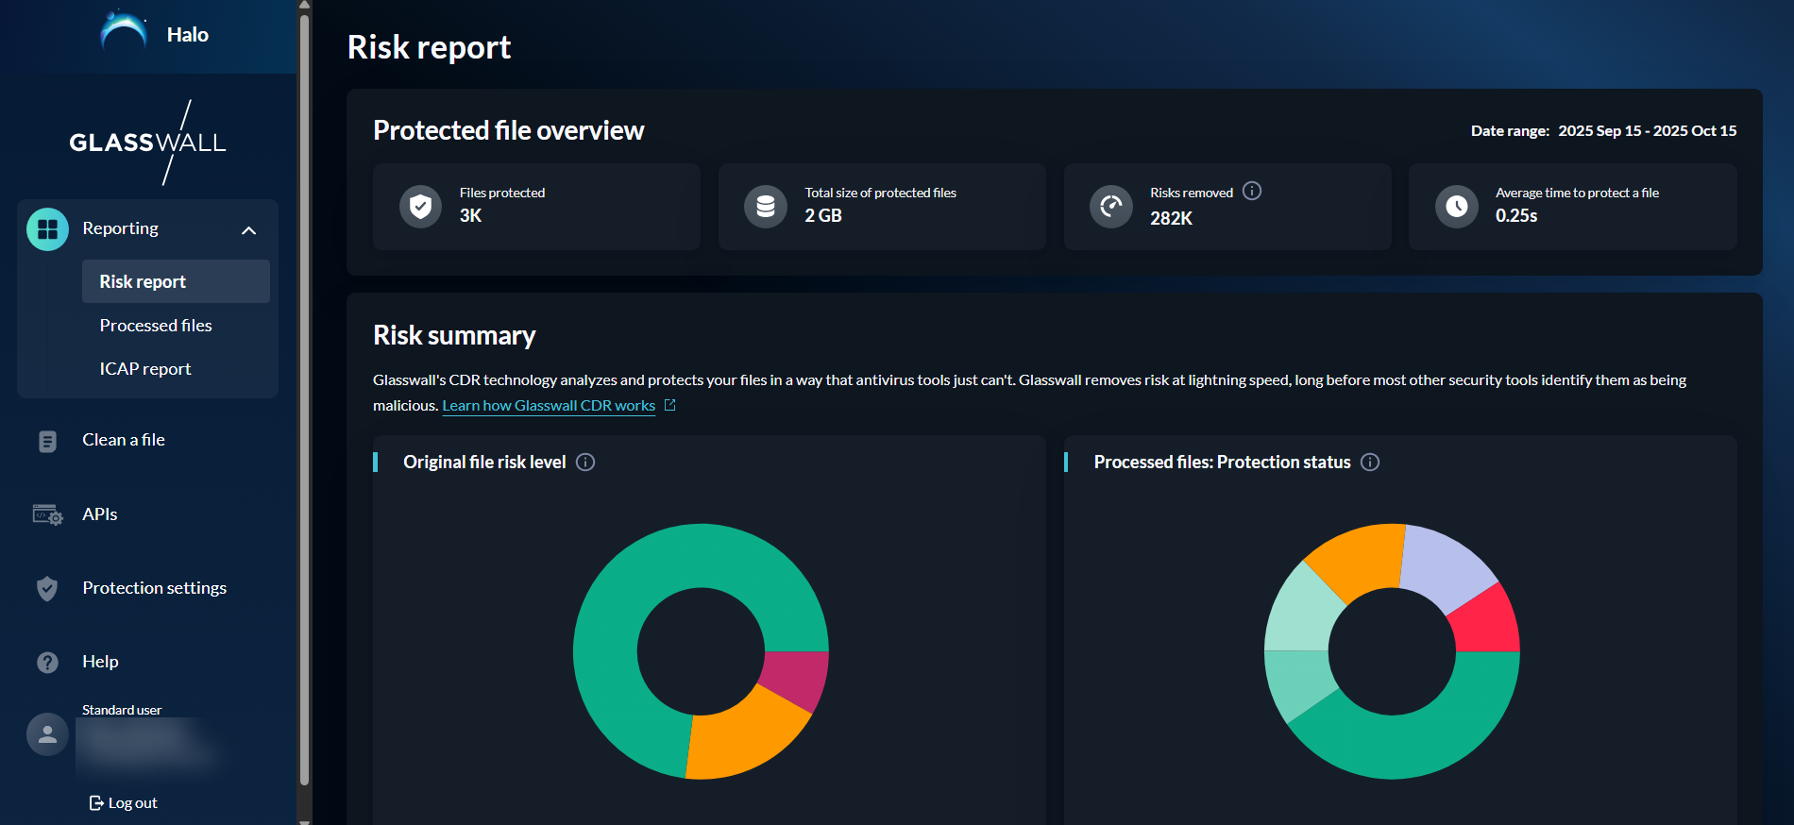Click the date range 2025 Sep 15 - Oct 15

[1647, 131]
